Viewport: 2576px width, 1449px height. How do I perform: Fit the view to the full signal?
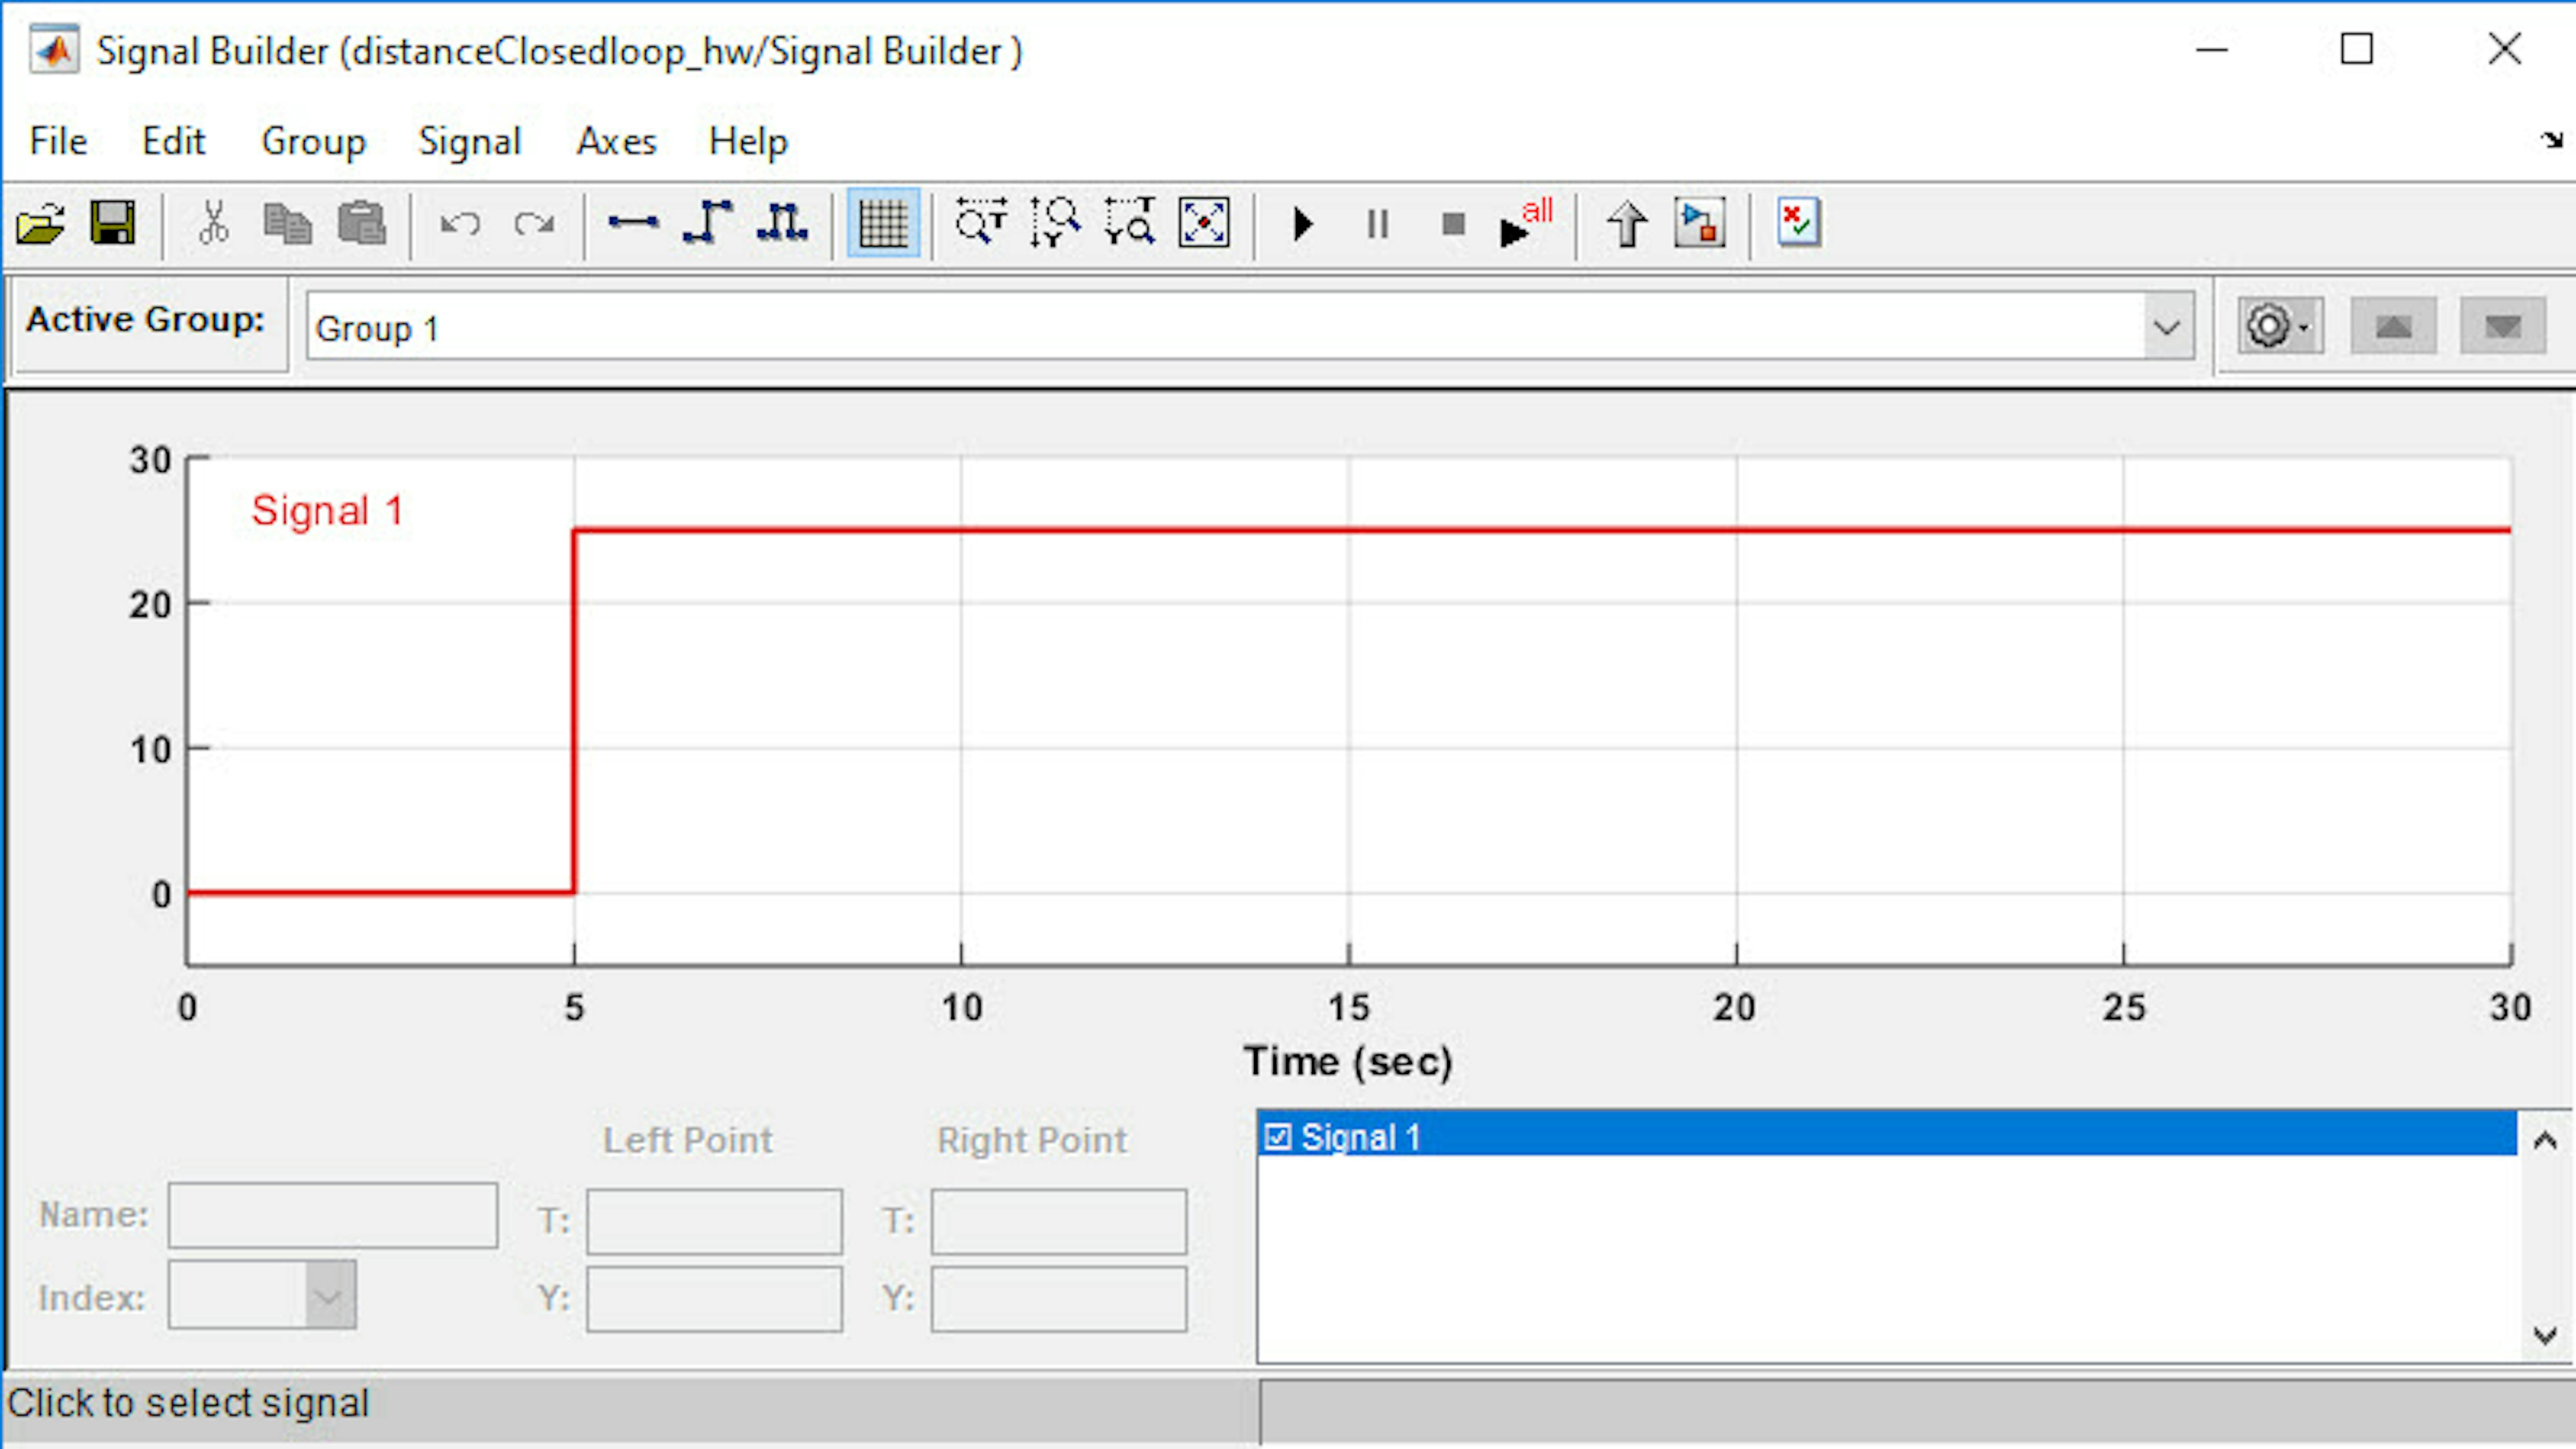(1204, 223)
